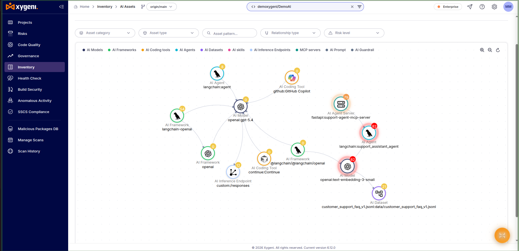Click the paper plane send icon

(470, 7)
